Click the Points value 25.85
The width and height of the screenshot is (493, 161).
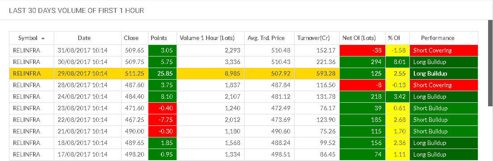163,73
